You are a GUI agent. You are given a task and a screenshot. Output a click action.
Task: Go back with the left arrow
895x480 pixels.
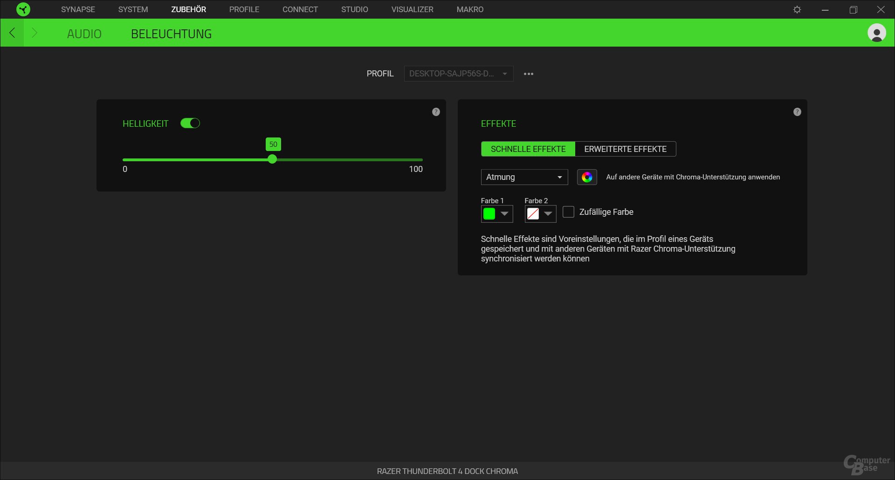coord(13,33)
